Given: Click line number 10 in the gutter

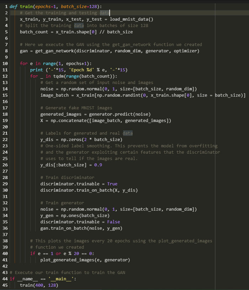Looking at the screenshot, I should (5, 64).
